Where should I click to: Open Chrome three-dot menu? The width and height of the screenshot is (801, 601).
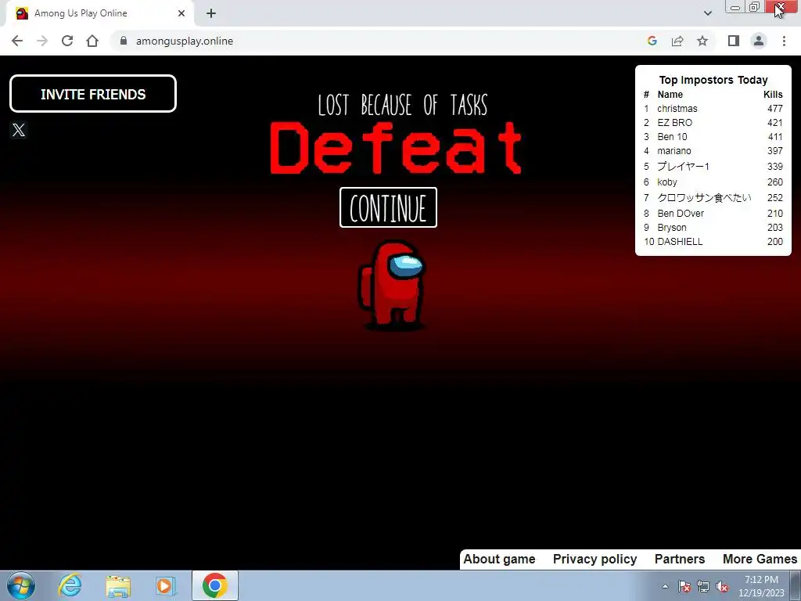click(x=784, y=41)
